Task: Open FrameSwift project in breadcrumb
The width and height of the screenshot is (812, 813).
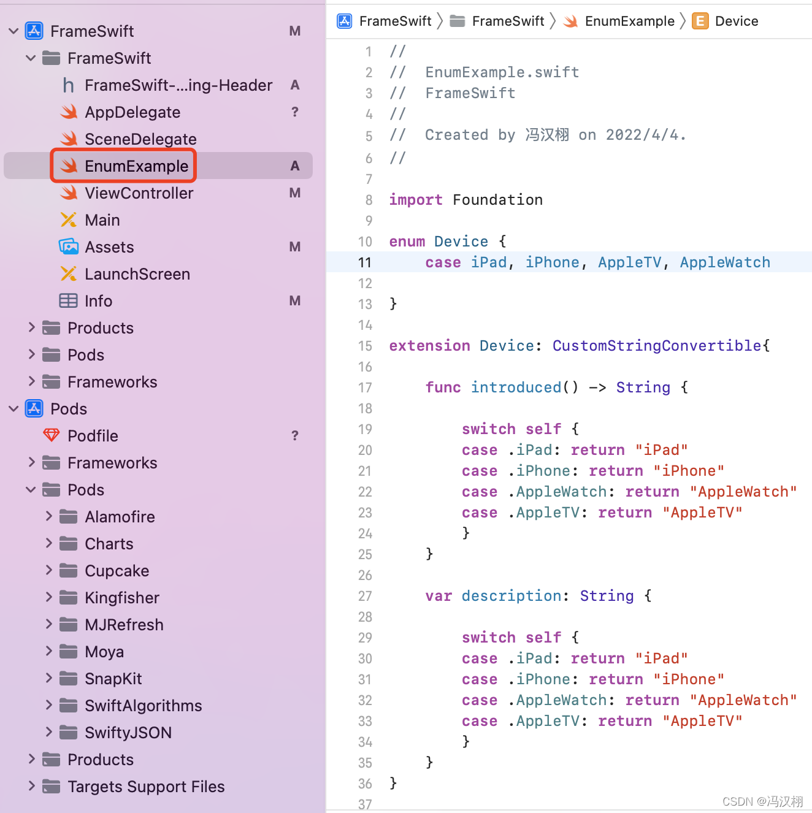Action: [396, 21]
